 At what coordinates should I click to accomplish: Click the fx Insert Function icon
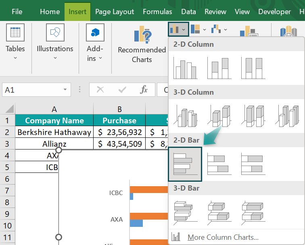144,90
